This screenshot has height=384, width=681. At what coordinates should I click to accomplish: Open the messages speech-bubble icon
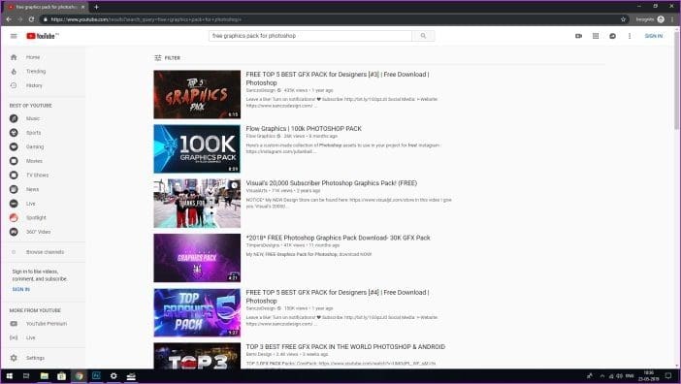pyautogui.click(x=612, y=36)
